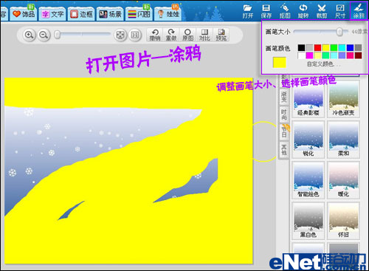
Task: Click the 画笔大小 brush size slider handle
Action: (339, 32)
